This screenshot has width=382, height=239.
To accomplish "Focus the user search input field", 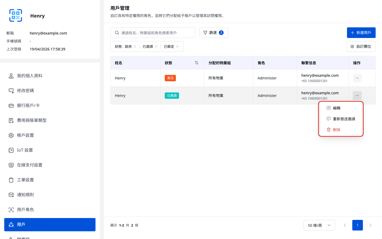I will click(x=153, y=33).
